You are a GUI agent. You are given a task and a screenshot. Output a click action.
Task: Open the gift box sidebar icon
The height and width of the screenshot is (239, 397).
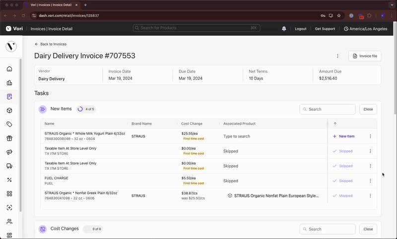coord(9,138)
